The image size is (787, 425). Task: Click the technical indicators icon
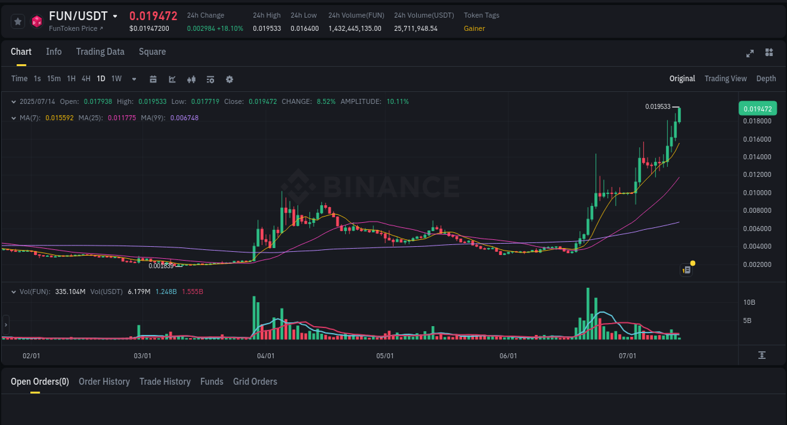coord(191,79)
